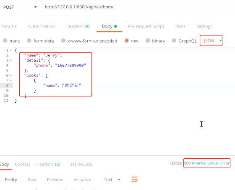Click the "西游记" book name value
This screenshot has height=190, width=235.
tap(72, 85)
